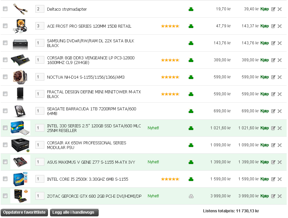Click star rating for Fractal Design Define Mini
The width and height of the screenshot is (288, 218).
(170, 94)
